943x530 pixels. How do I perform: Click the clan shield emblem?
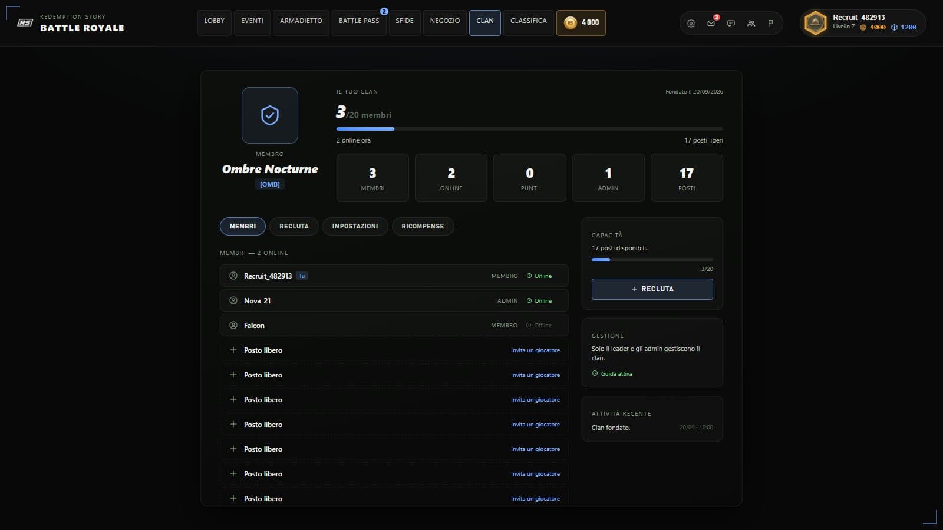point(270,115)
